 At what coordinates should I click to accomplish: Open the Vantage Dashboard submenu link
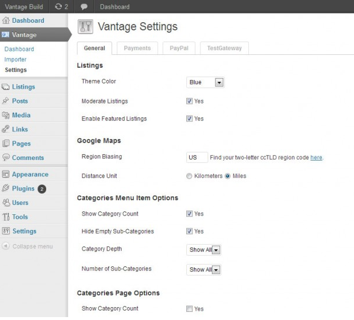pos(19,49)
